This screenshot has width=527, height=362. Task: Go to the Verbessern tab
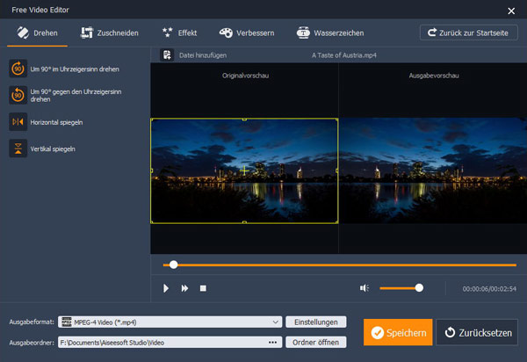[x=247, y=33]
